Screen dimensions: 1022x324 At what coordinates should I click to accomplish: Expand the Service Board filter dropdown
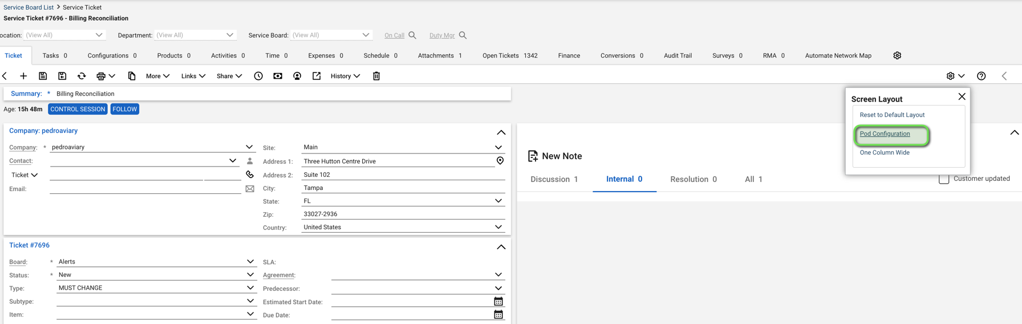coord(366,35)
